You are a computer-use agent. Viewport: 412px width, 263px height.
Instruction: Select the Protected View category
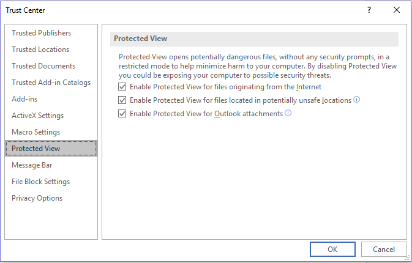[x=36, y=149]
